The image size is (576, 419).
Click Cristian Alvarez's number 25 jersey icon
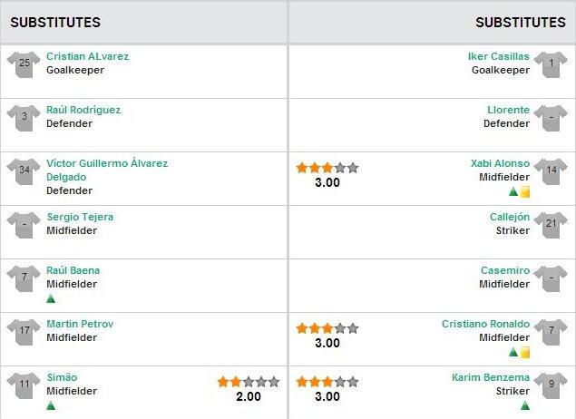coord(24,65)
